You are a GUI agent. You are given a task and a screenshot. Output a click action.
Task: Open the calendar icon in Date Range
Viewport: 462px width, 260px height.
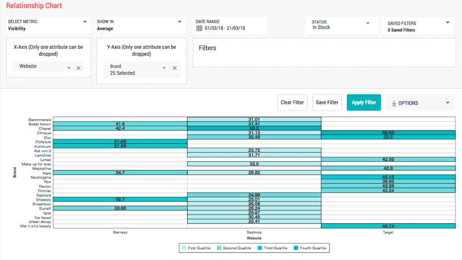tap(200, 28)
